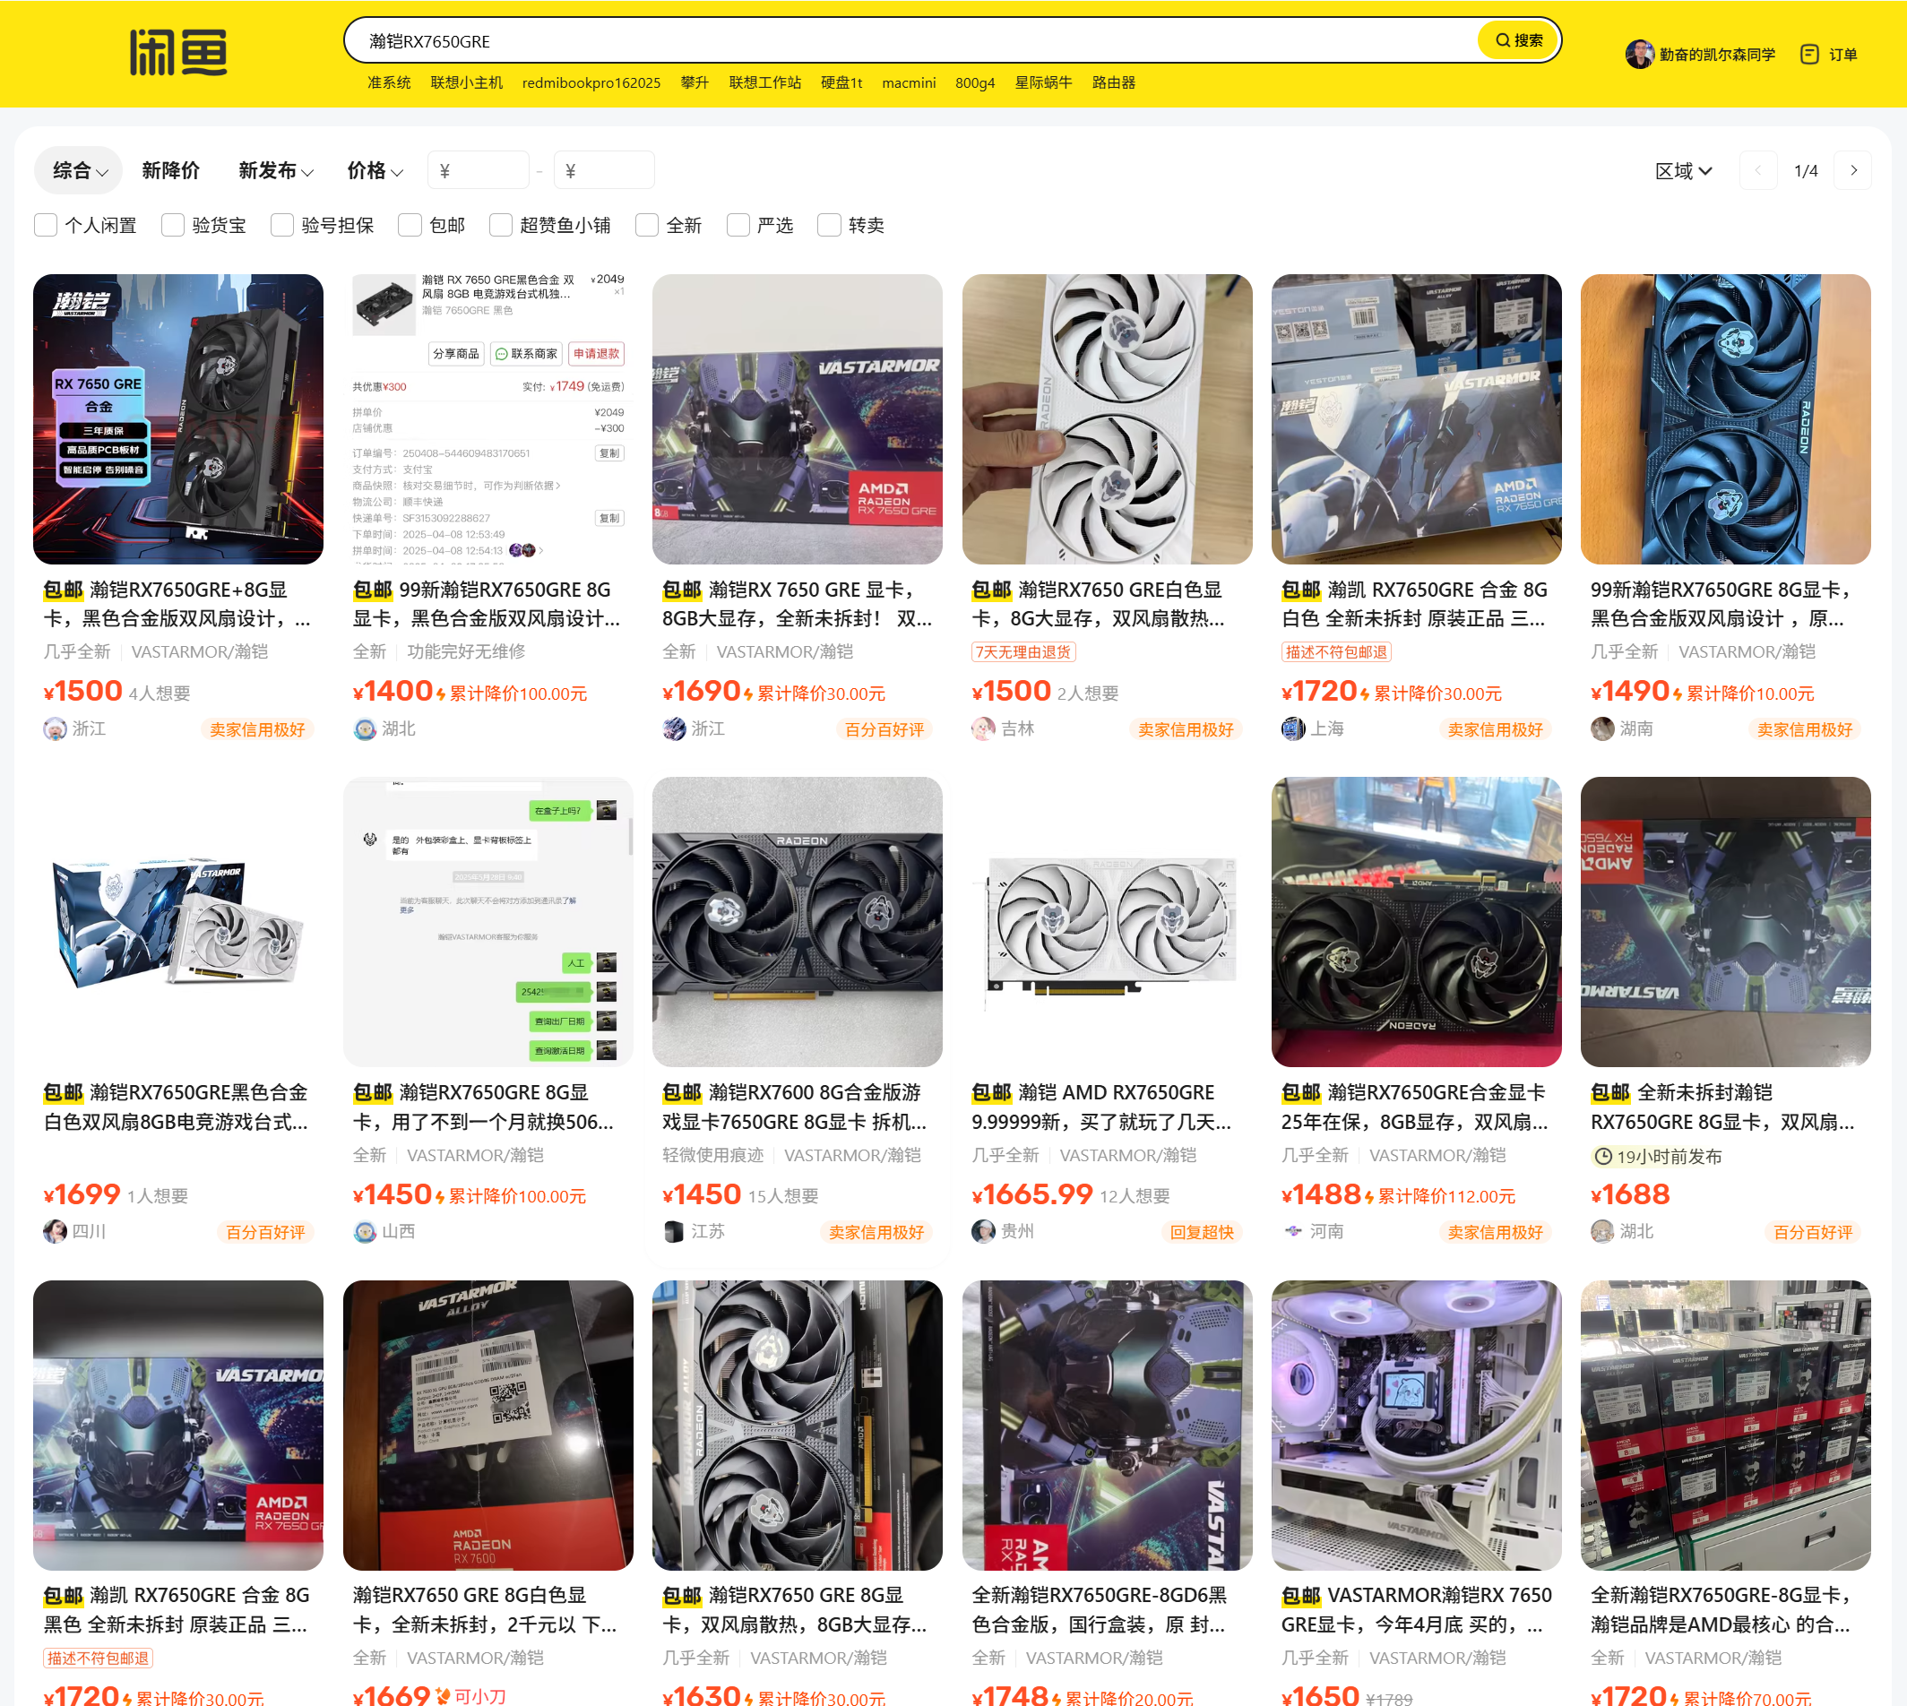Click suggested search term 联想工作站
Viewport: 1907px width, 1706px height.
pos(765,82)
